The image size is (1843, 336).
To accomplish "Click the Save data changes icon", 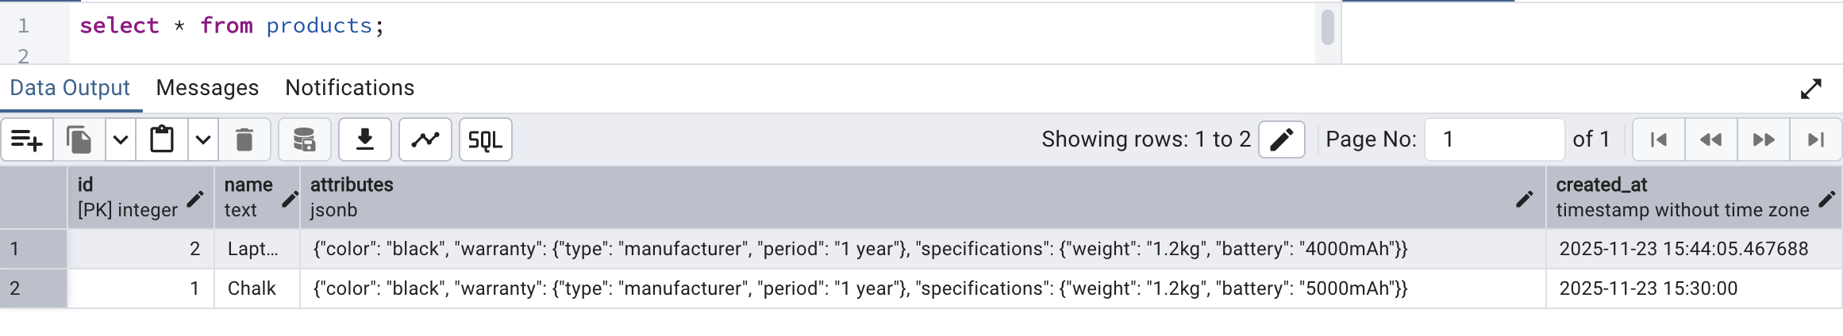I will click(304, 140).
